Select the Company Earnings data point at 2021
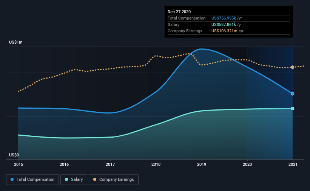 tap(293, 67)
